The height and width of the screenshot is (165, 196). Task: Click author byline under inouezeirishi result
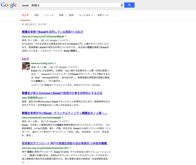point(46,121)
